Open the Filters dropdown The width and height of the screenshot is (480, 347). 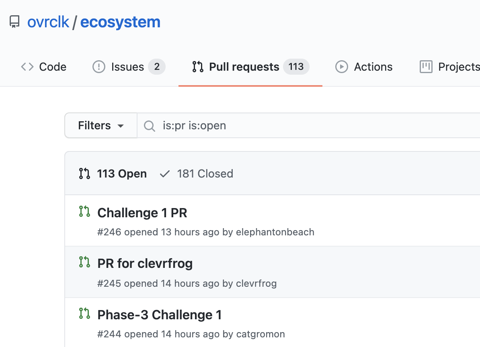click(101, 126)
